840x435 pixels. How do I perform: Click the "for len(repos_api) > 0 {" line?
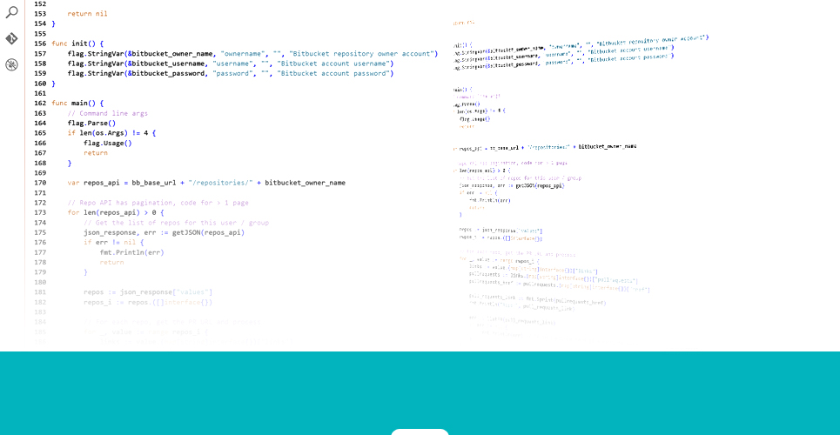[x=116, y=212]
